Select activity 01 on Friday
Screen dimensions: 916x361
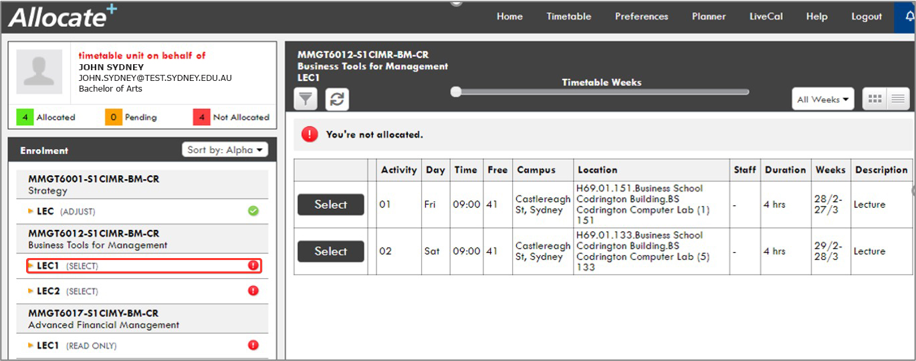[330, 205]
